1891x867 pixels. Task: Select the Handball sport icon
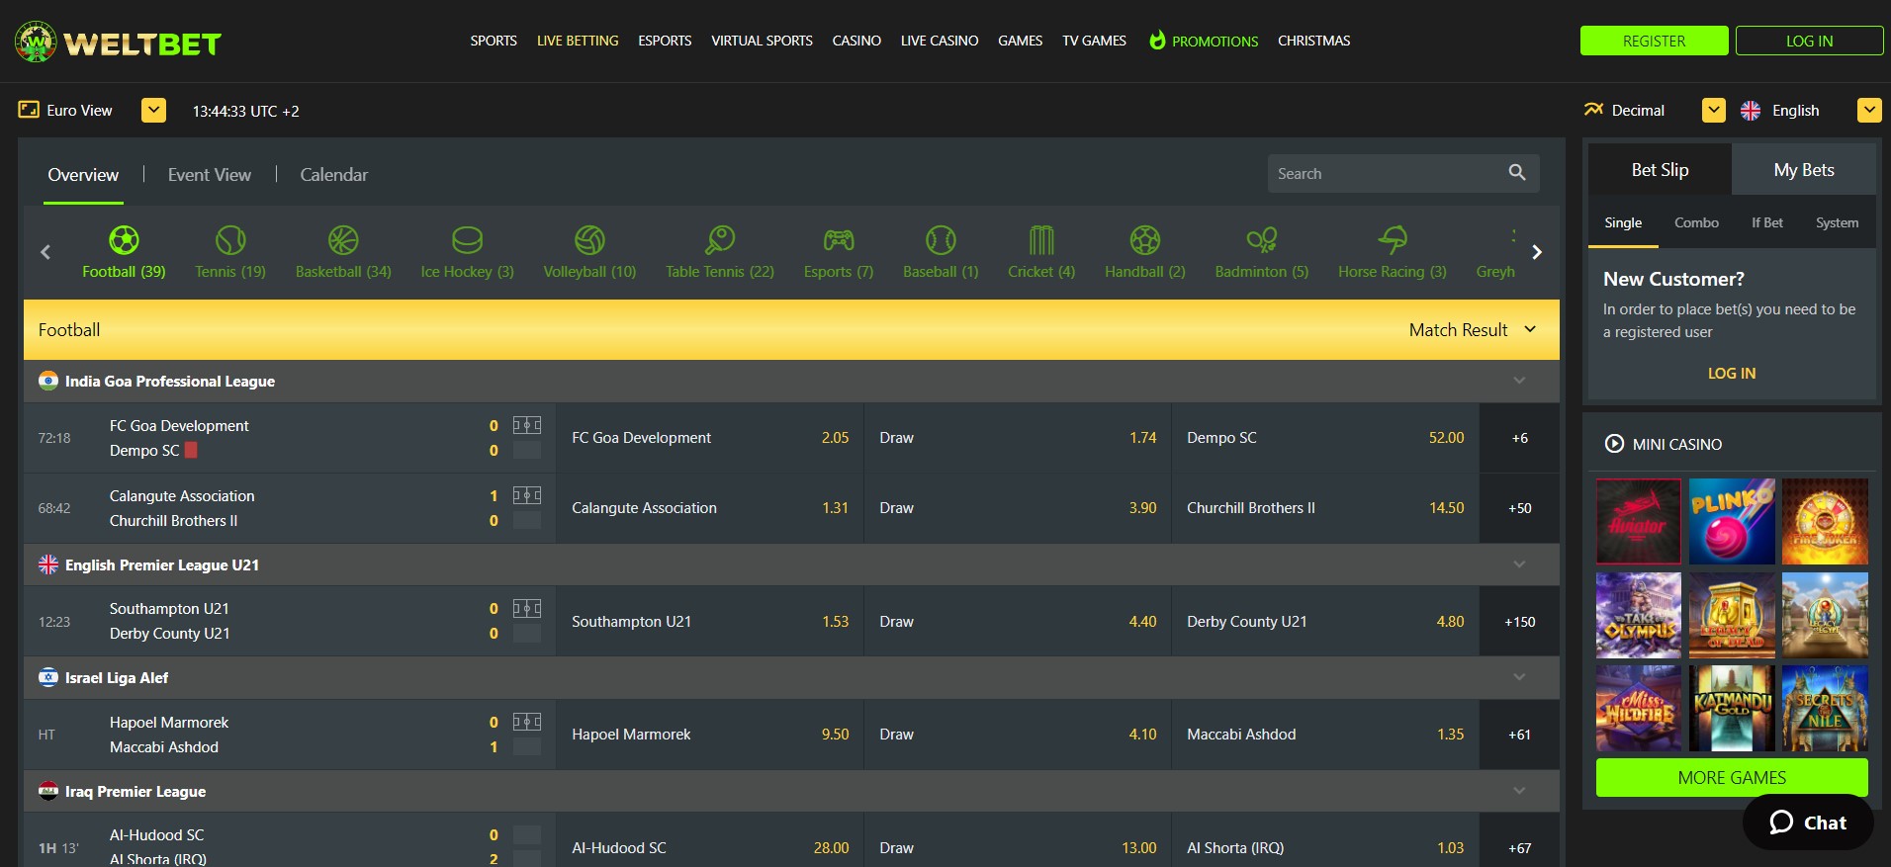[1145, 239]
